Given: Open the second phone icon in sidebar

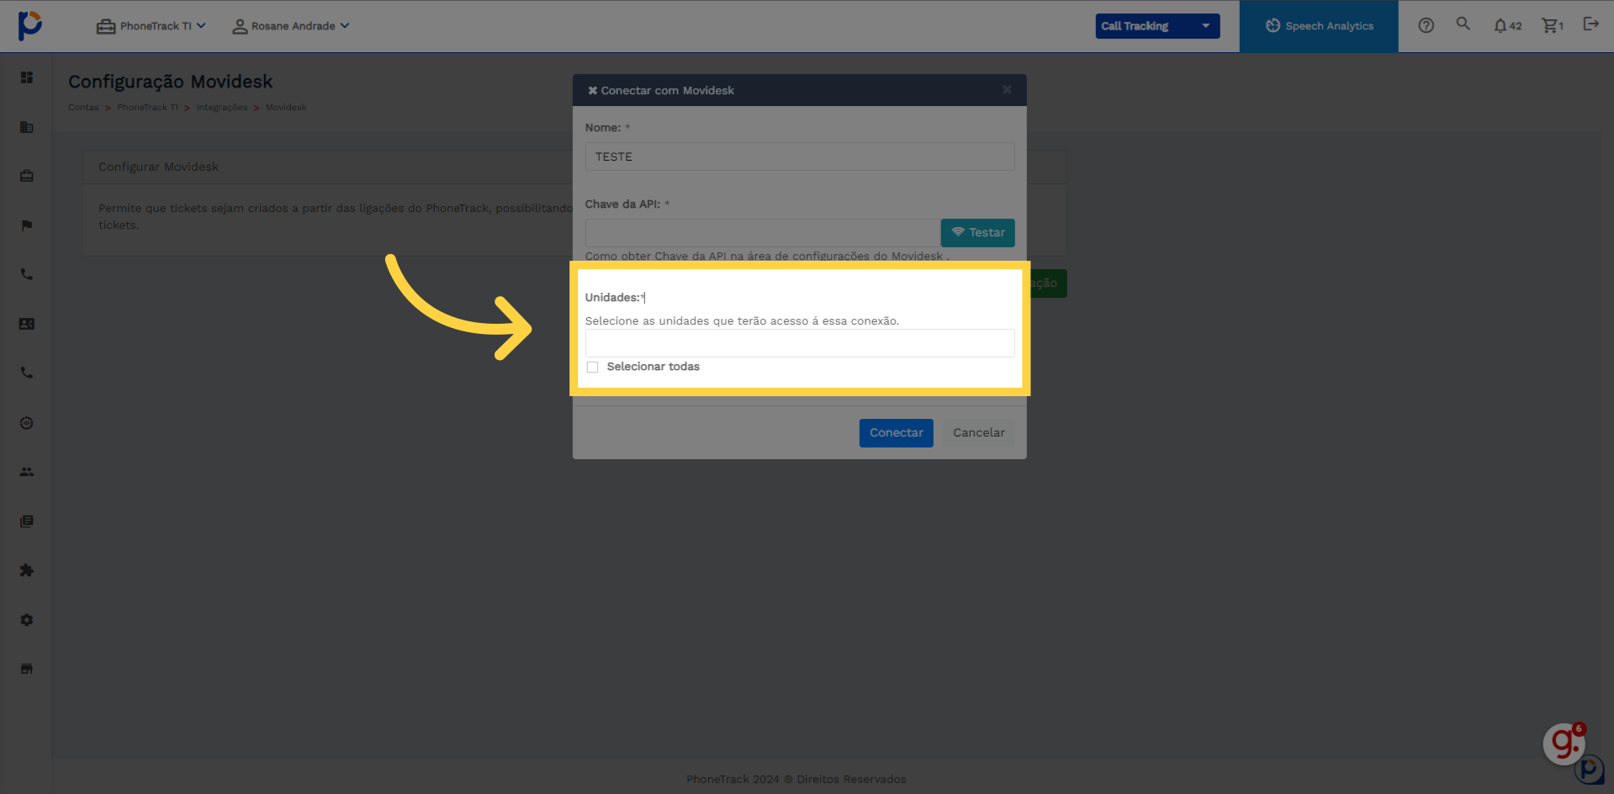Looking at the screenshot, I should (x=27, y=373).
